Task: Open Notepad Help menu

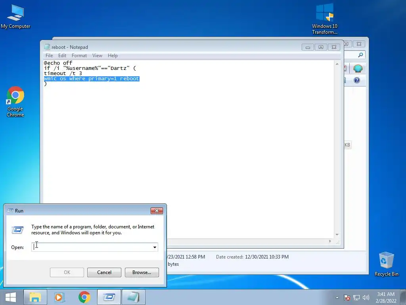Action: 113,56
